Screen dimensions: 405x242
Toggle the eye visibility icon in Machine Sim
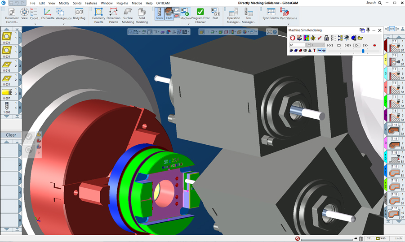click(324, 51)
